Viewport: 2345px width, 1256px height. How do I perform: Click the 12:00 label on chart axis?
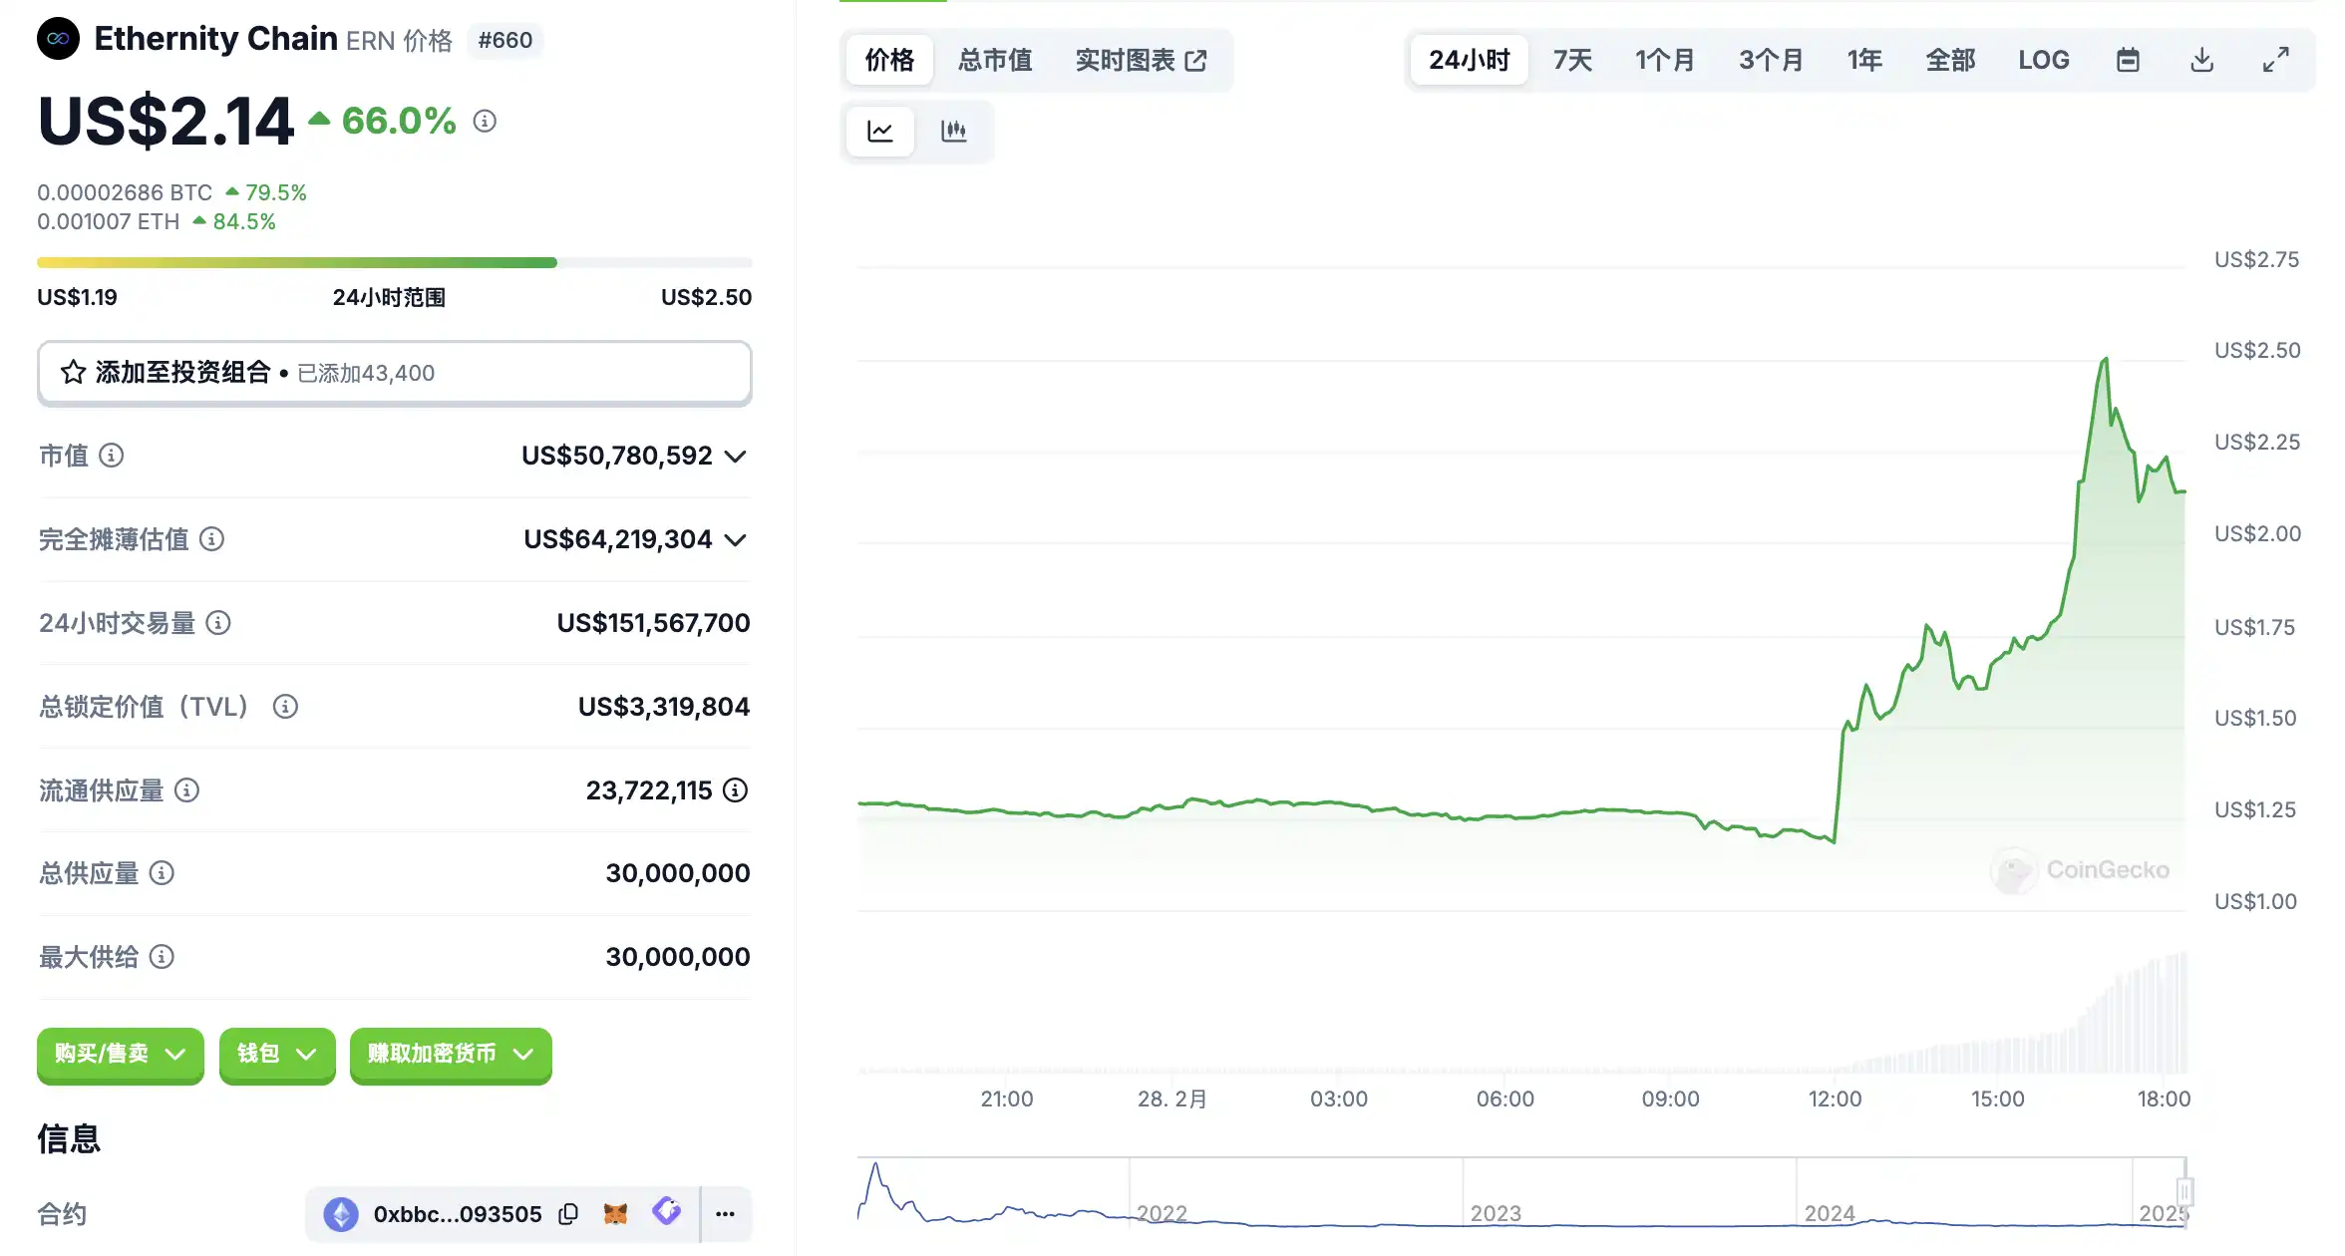(1835, 1099)
